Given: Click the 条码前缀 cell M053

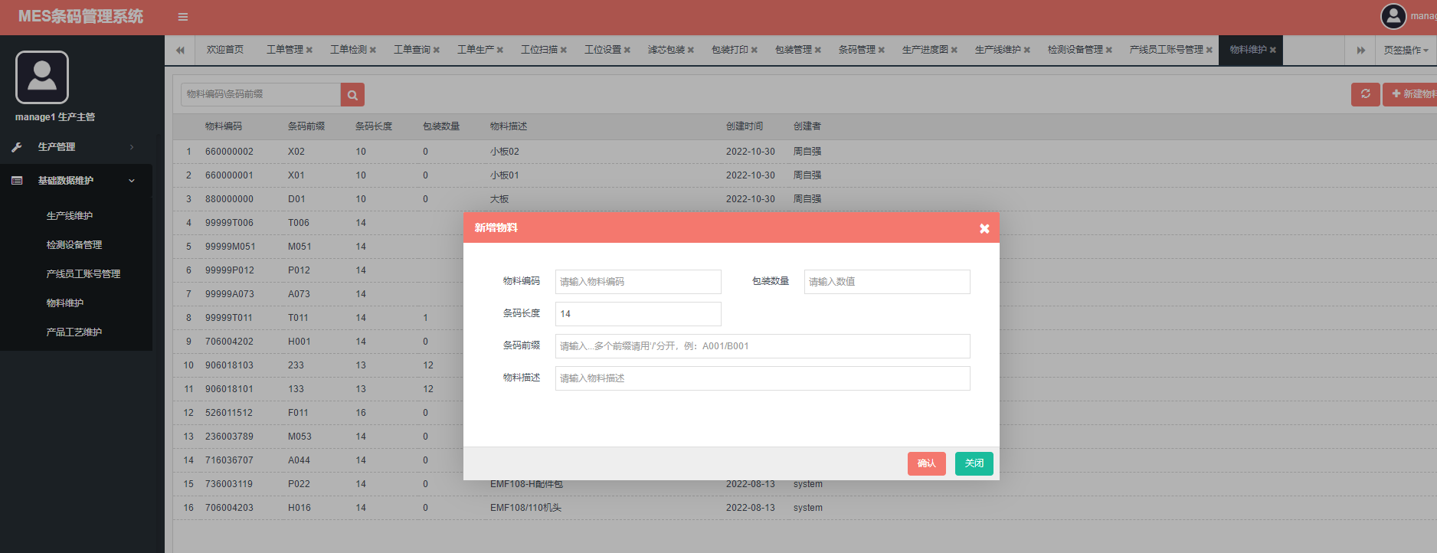Looking at the screenshot, I should (300, 437).
